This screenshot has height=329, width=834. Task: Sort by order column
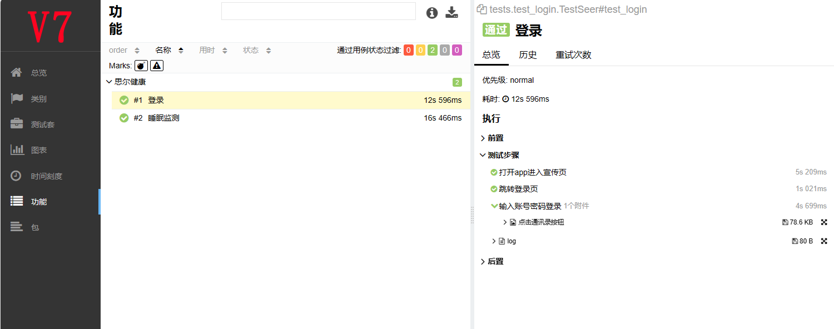[125, 50]
